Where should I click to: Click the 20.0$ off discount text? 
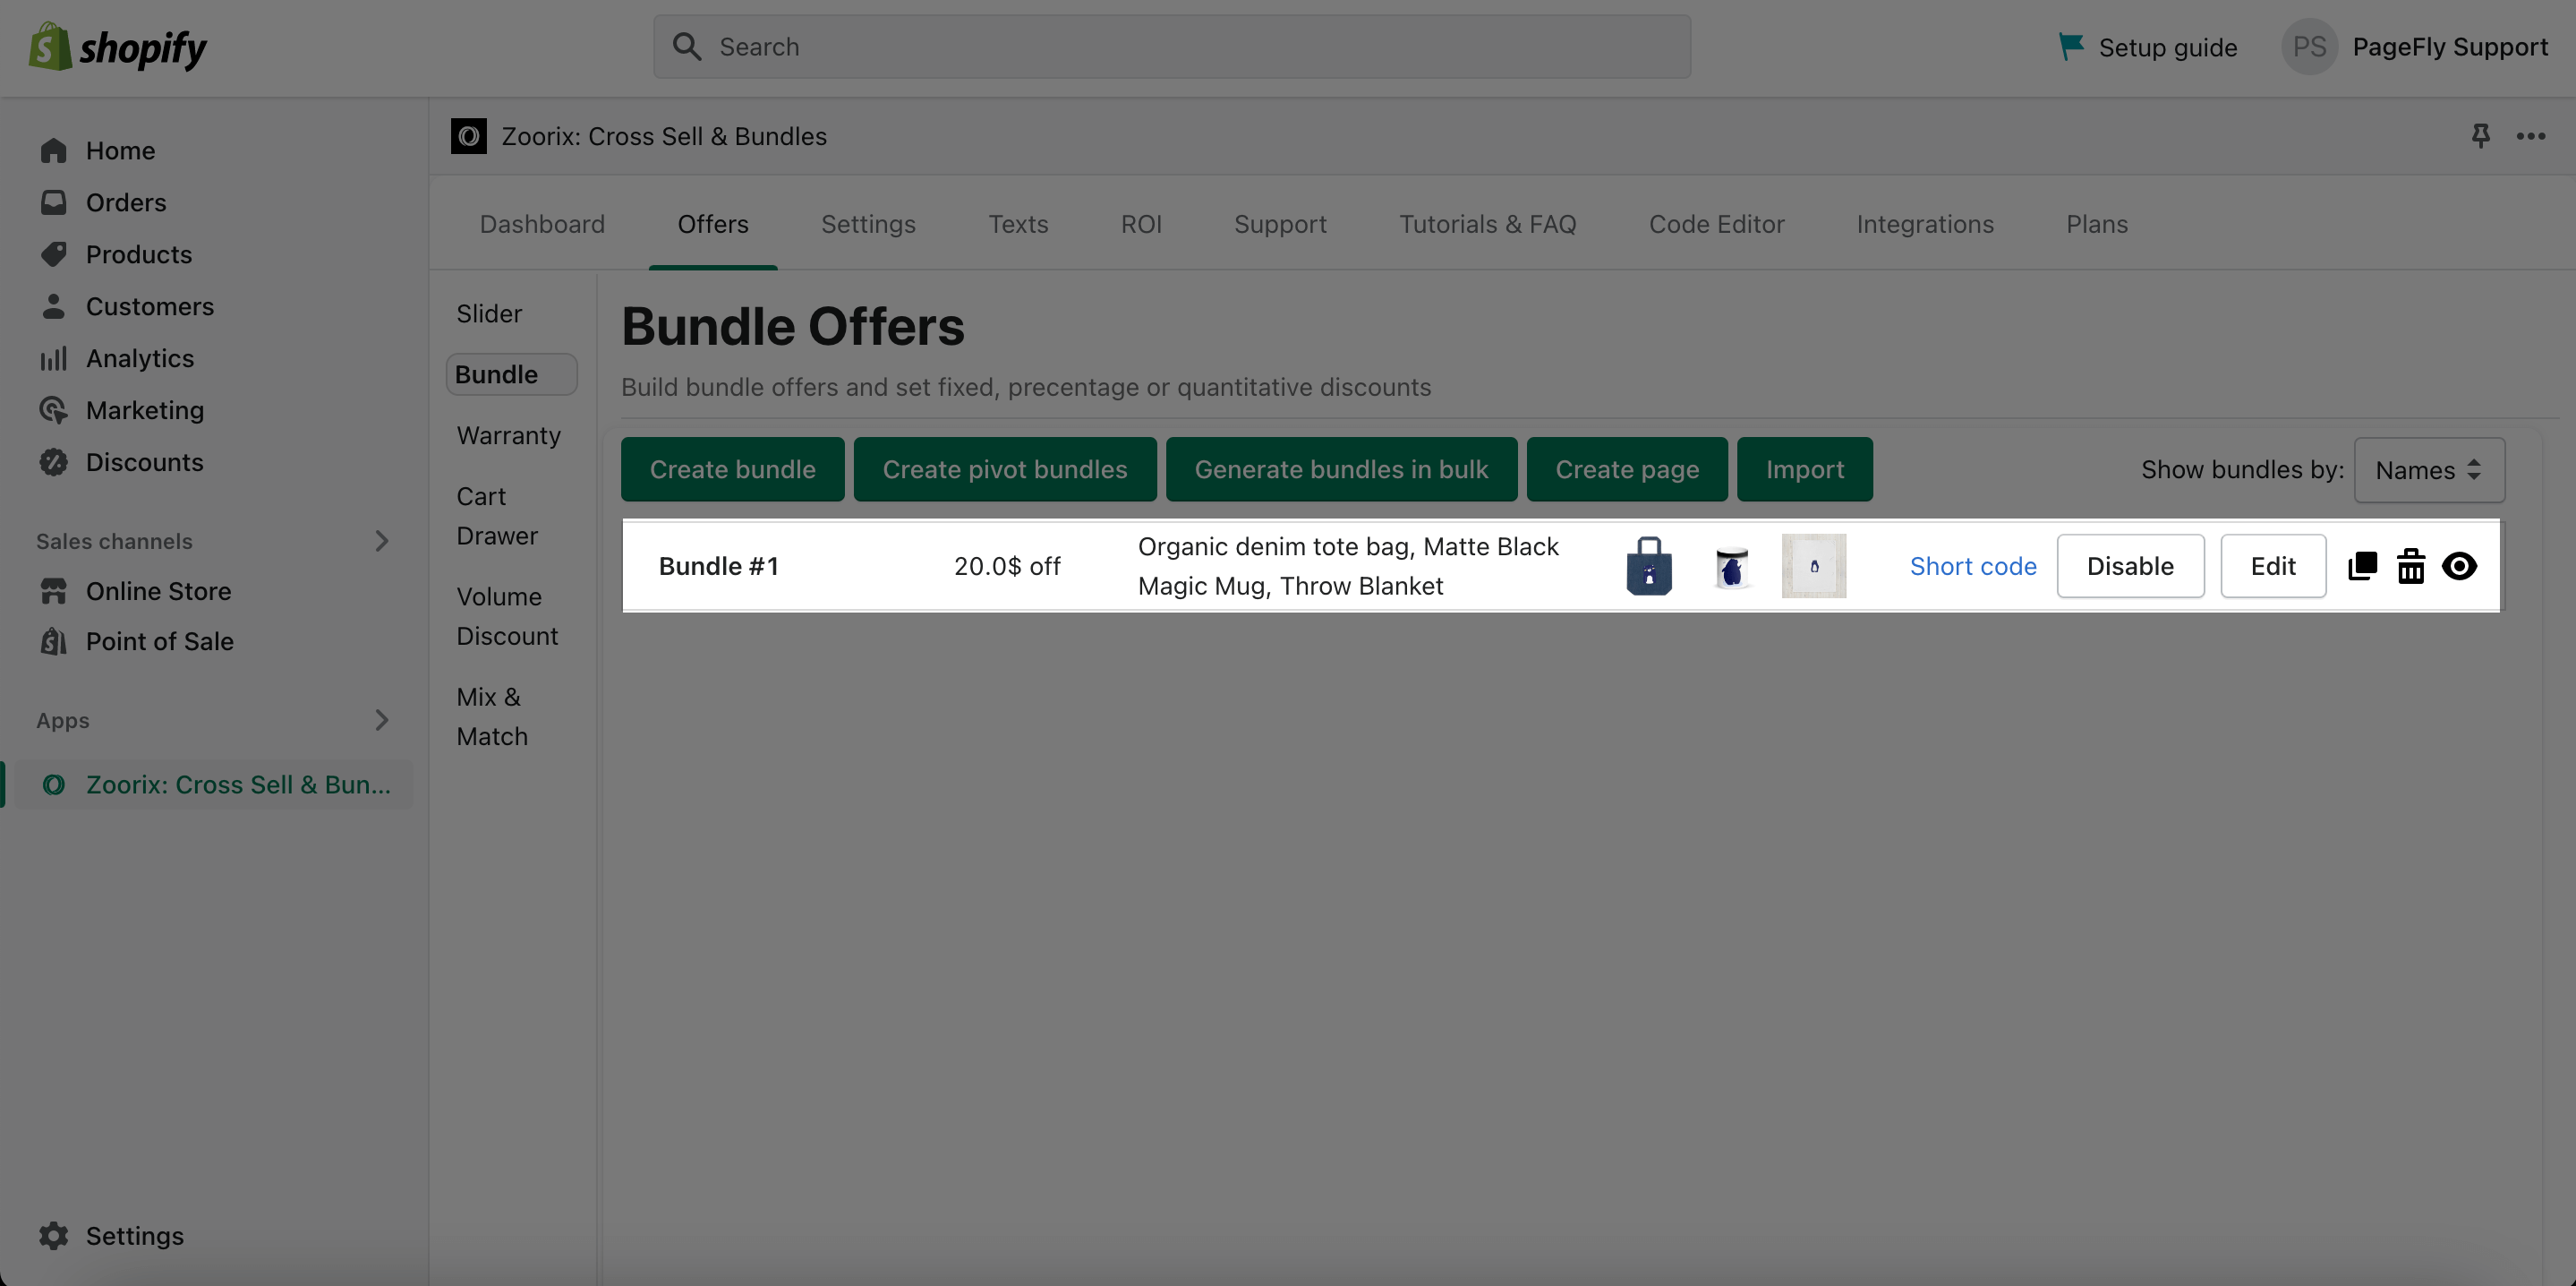click(x=1007, y=567)
